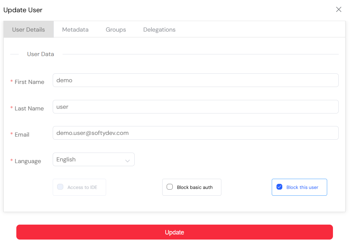Click the First Name label
This screenshot has height=245, width=352.
(29, 82)
